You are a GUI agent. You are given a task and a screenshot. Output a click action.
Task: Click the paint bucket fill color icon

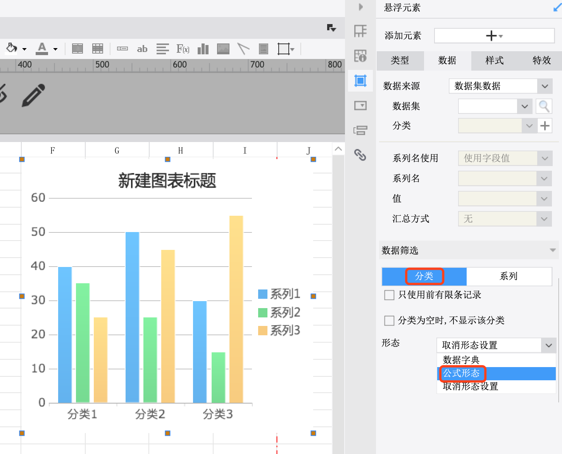(12, 49)
